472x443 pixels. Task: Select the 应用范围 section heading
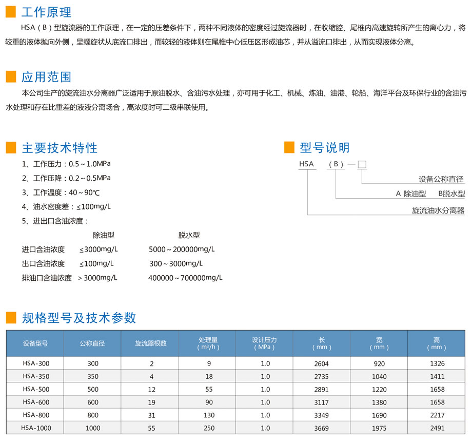46,77
